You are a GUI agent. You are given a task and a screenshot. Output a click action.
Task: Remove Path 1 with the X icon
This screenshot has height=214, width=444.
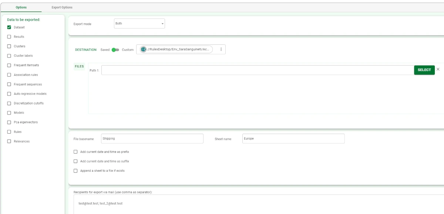point(438,70)
